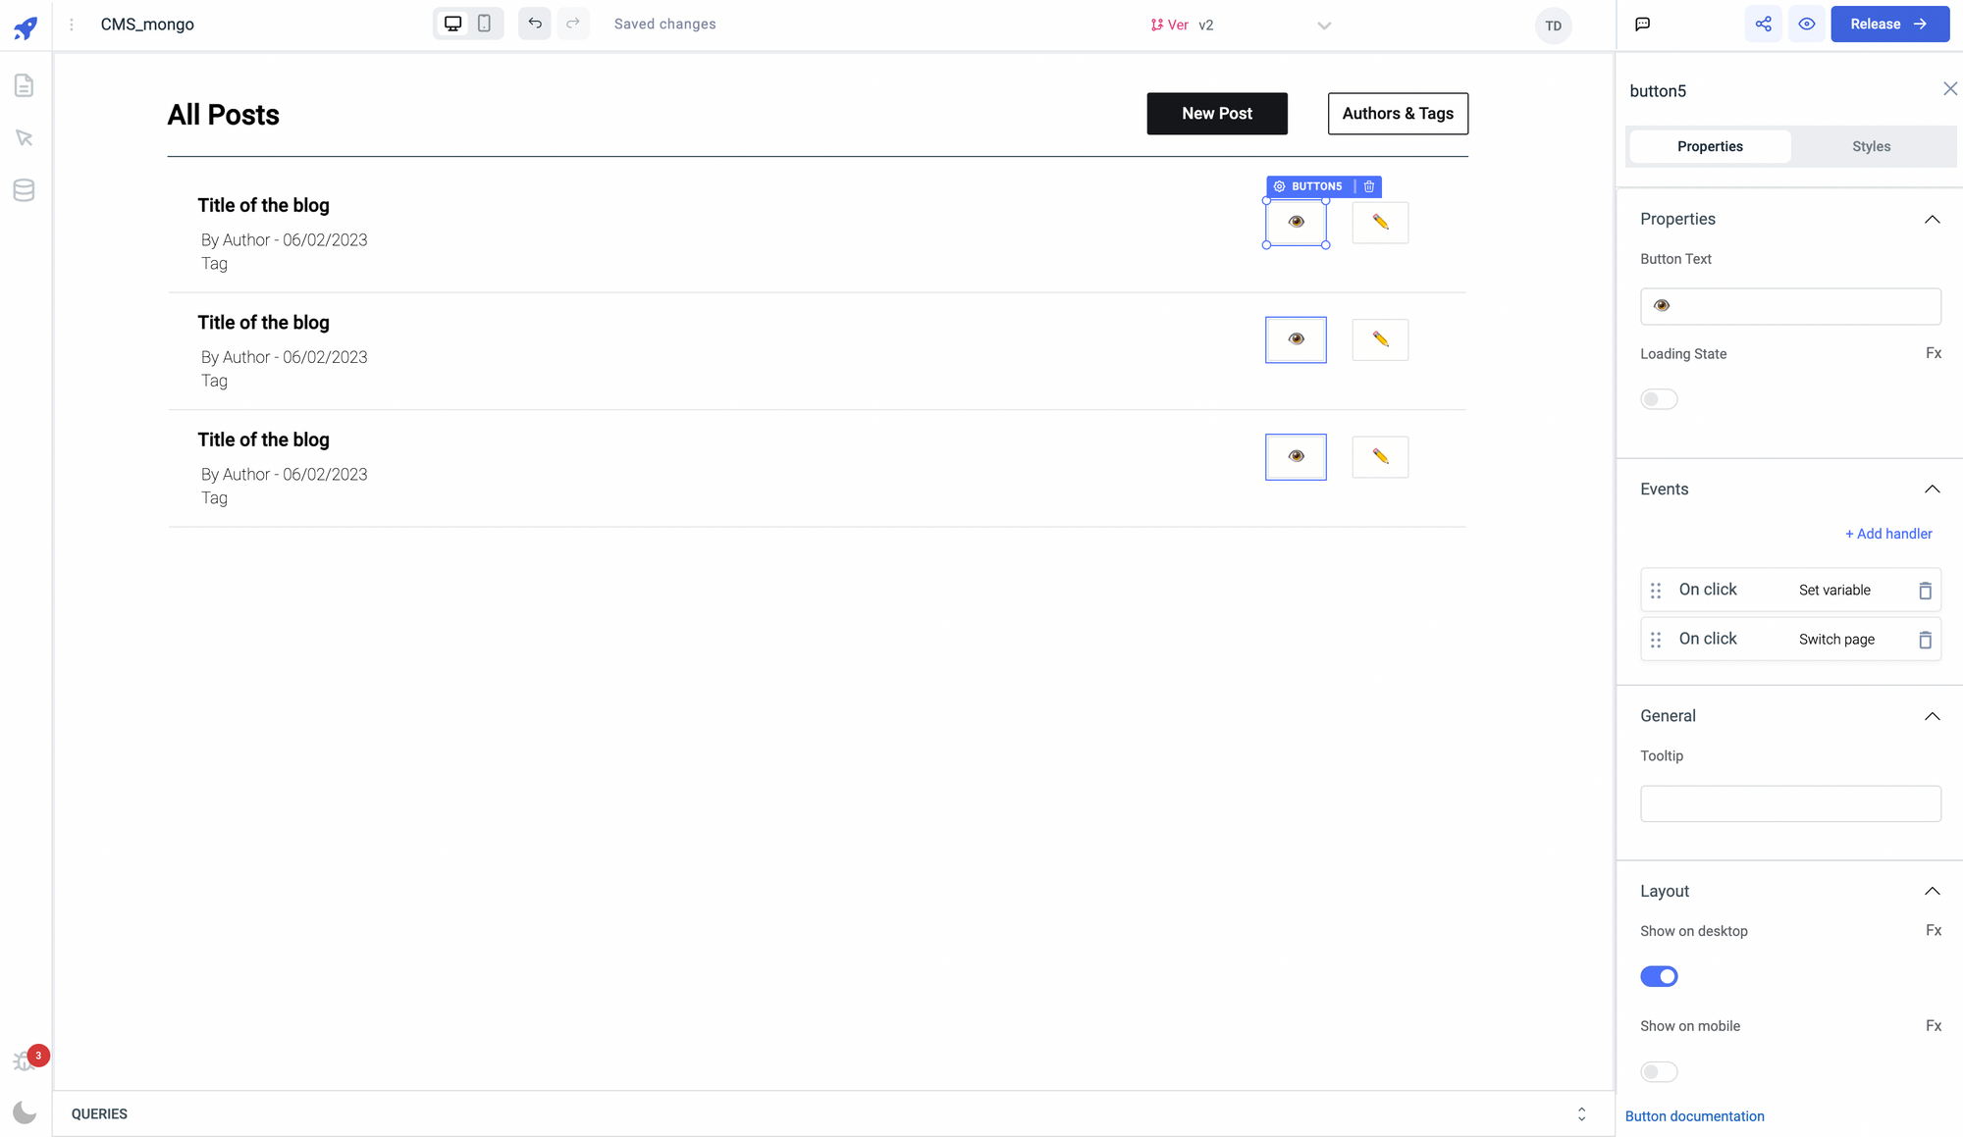Click the undo arrow
This screenshot has width=1963, height=1137.
click(535, 24)
